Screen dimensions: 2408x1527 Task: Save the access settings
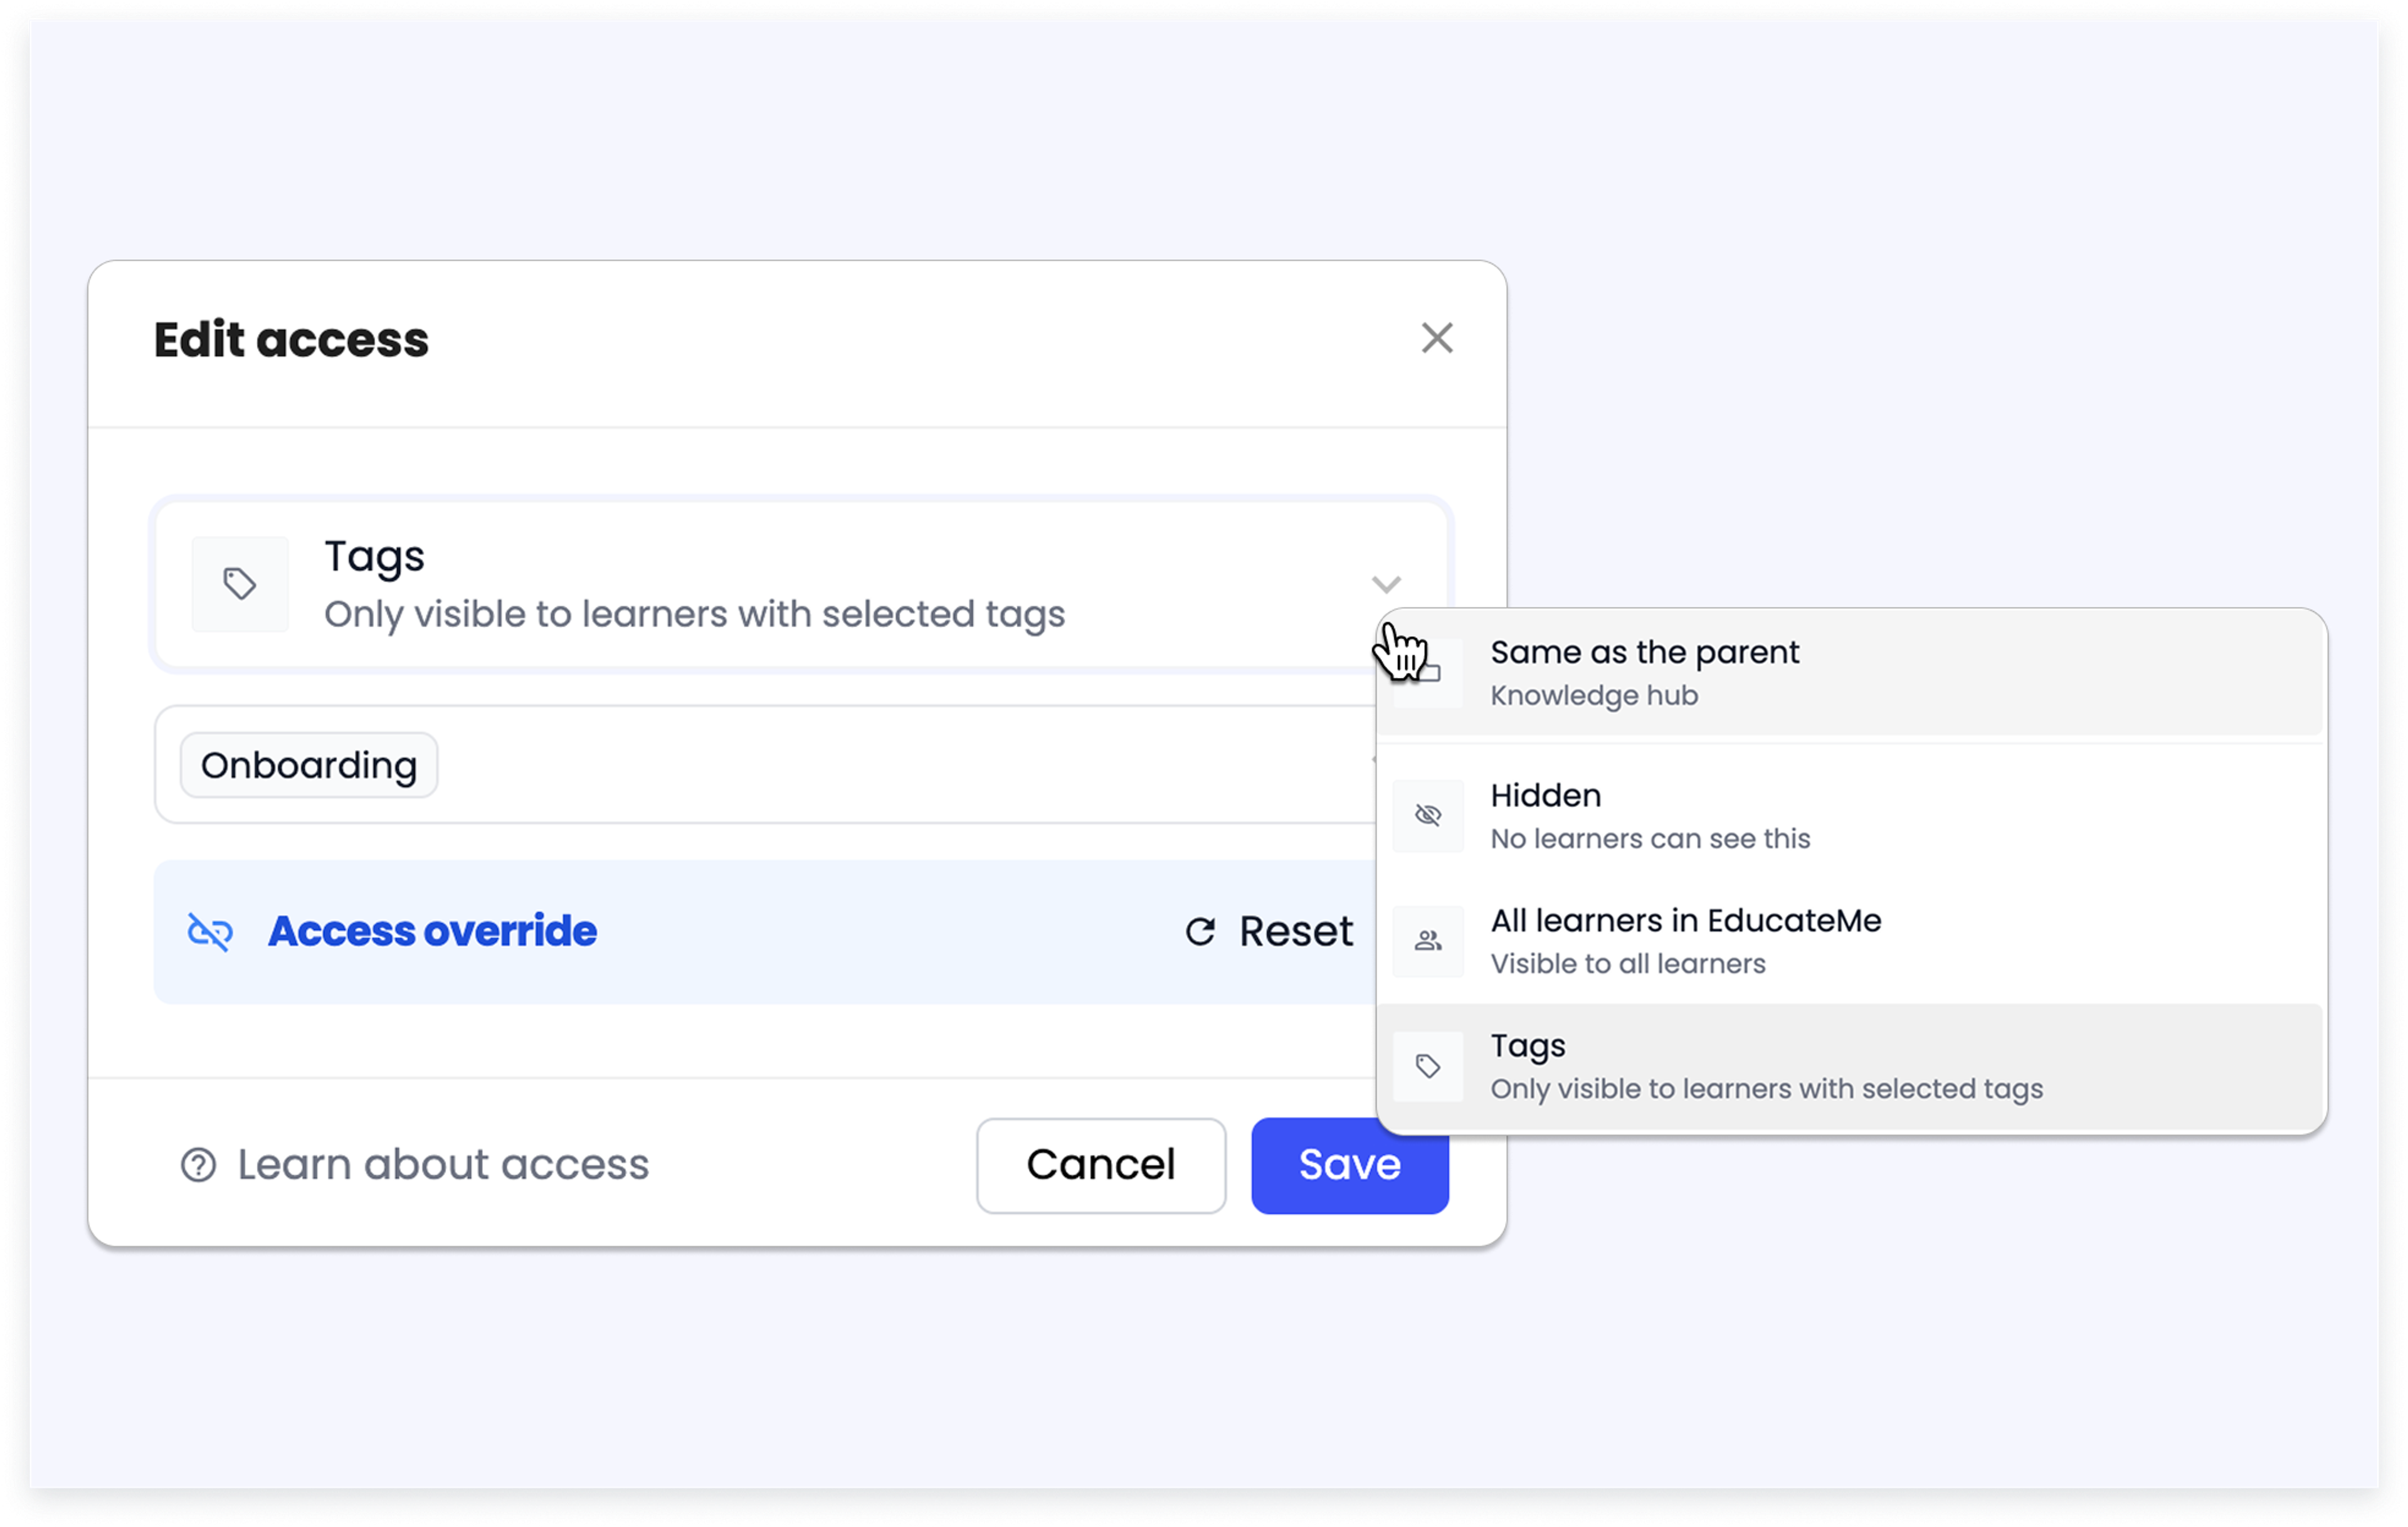[x=1349, y=1165]
